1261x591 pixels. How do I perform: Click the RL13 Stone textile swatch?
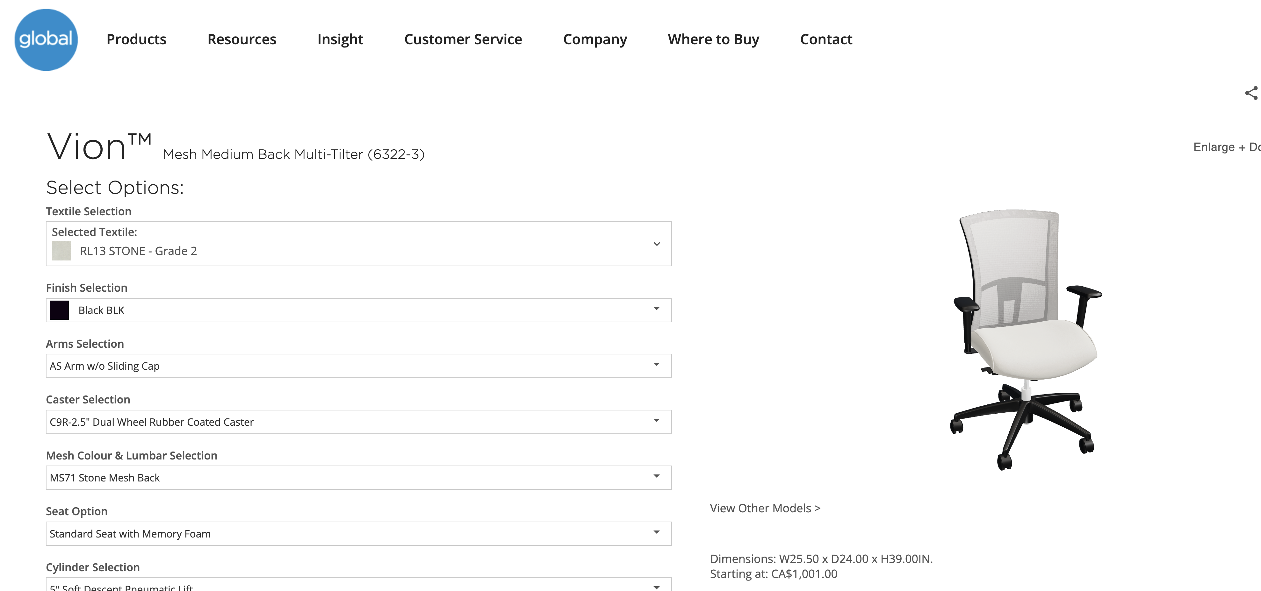[x=61, y=251]
